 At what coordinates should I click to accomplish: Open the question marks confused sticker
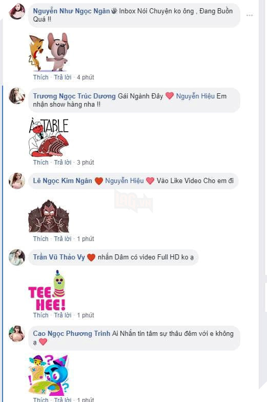(49, 375)
